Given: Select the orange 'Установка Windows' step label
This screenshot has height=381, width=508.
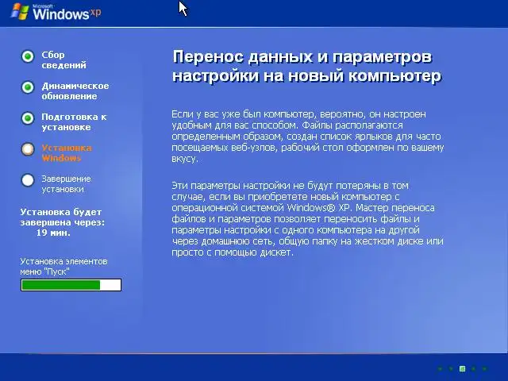Looking at the screenshot, I should pos(67,153).
